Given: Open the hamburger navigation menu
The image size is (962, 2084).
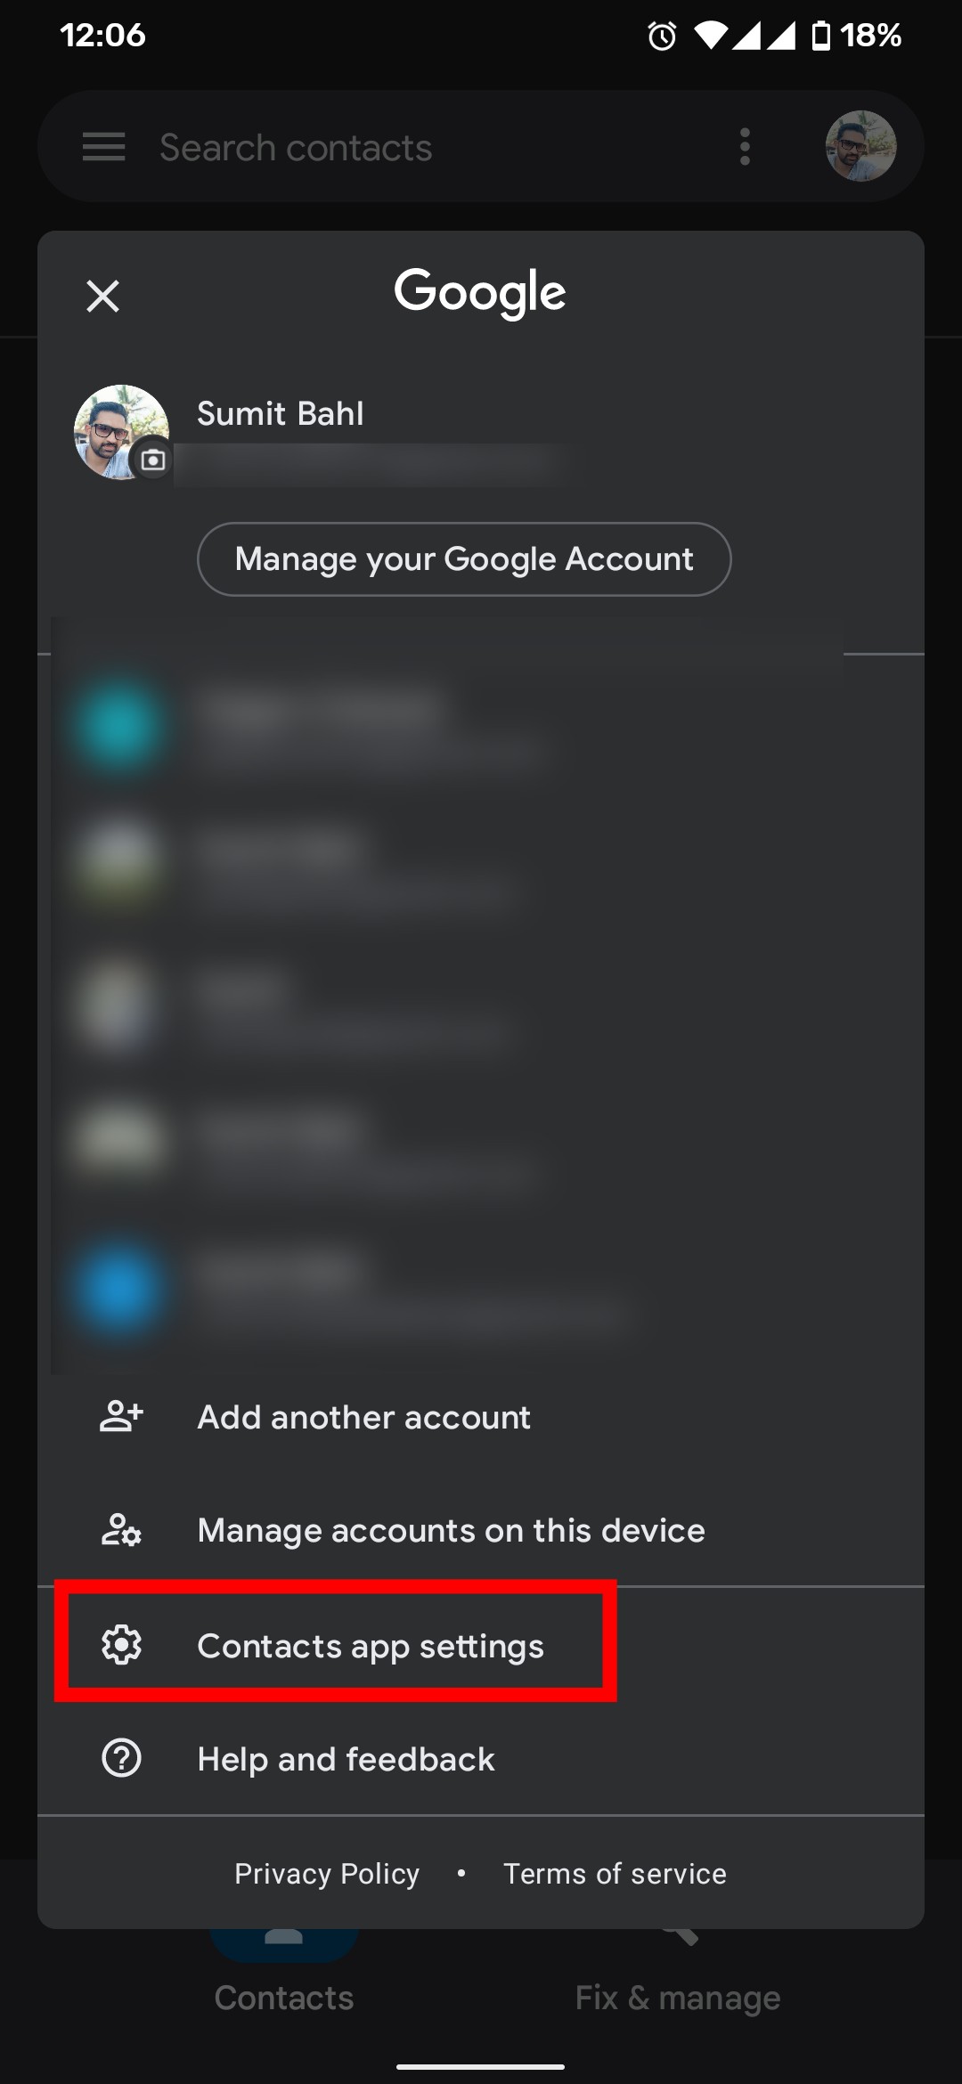Looking at the screenshot, I should pos(103,147).
